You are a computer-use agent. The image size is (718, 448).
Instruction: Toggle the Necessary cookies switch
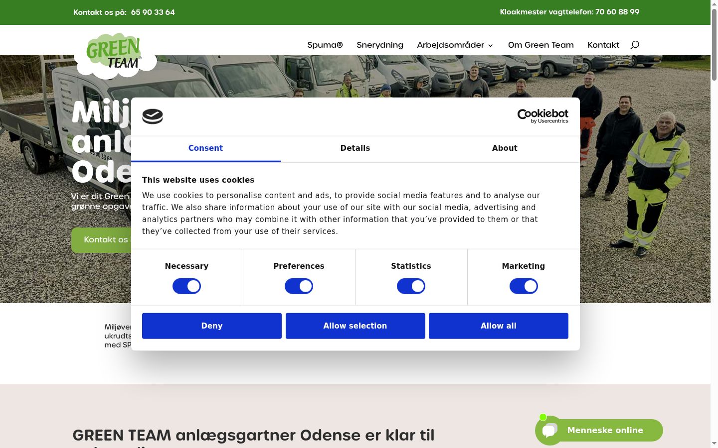point(186,286)
